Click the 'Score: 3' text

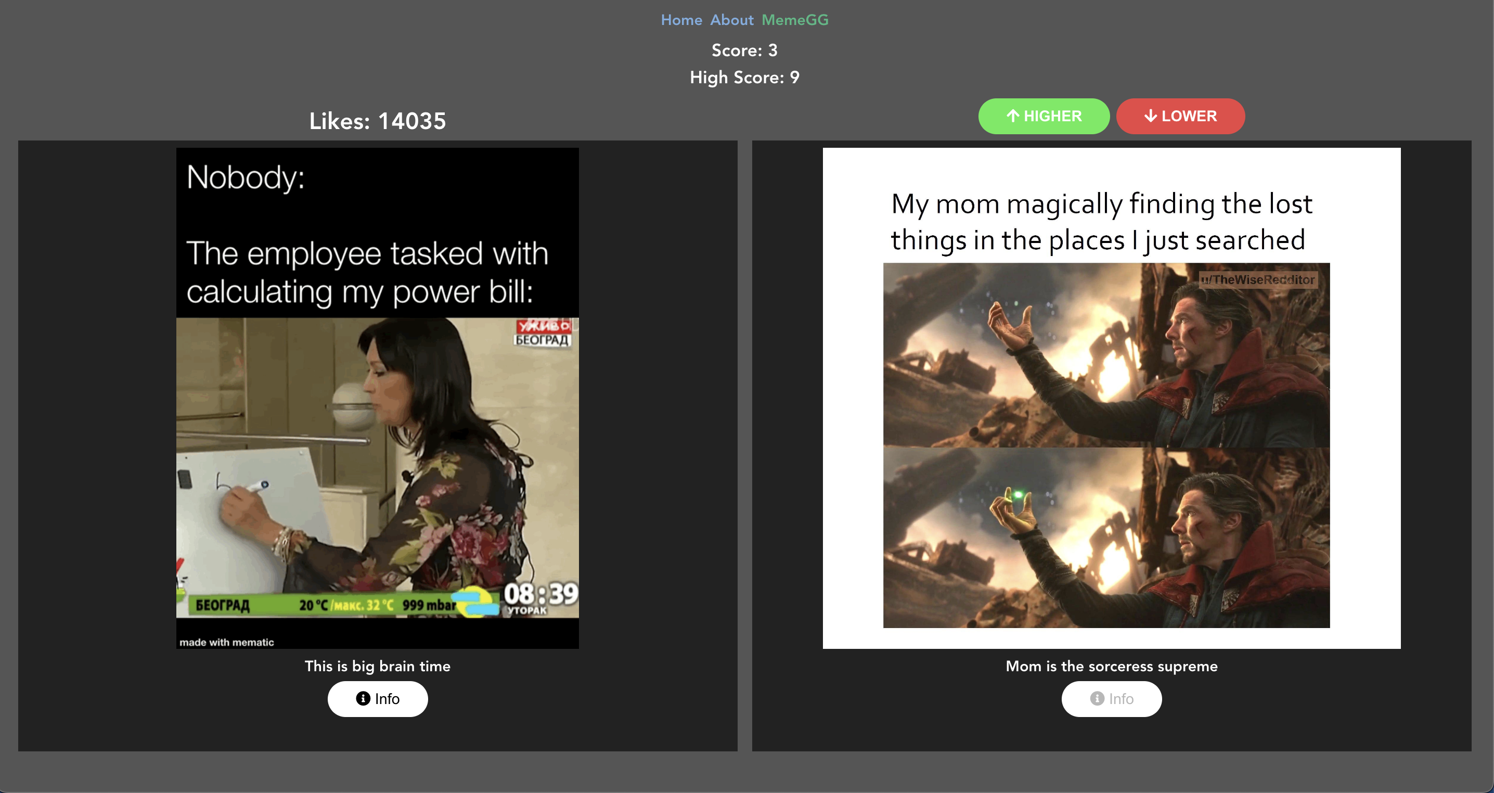[x=745, y=50]
